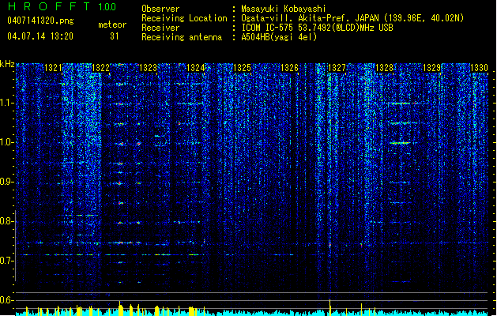497x316 pixels.
Task: Click the 1321 time marker
Action: click(x=53, y=68)
